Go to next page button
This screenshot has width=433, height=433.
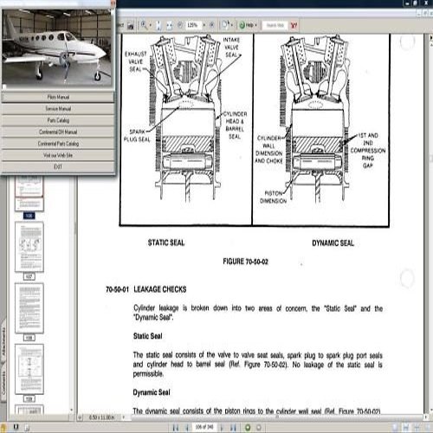(x=222, y=427)
